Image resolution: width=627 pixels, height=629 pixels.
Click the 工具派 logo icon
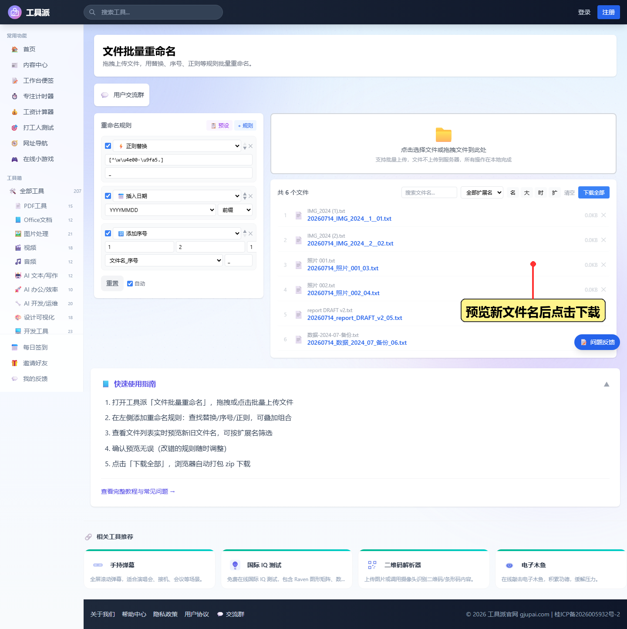(x=15, y=12)
